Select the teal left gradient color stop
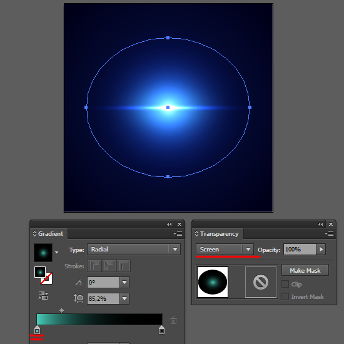 tap(38, 330)
